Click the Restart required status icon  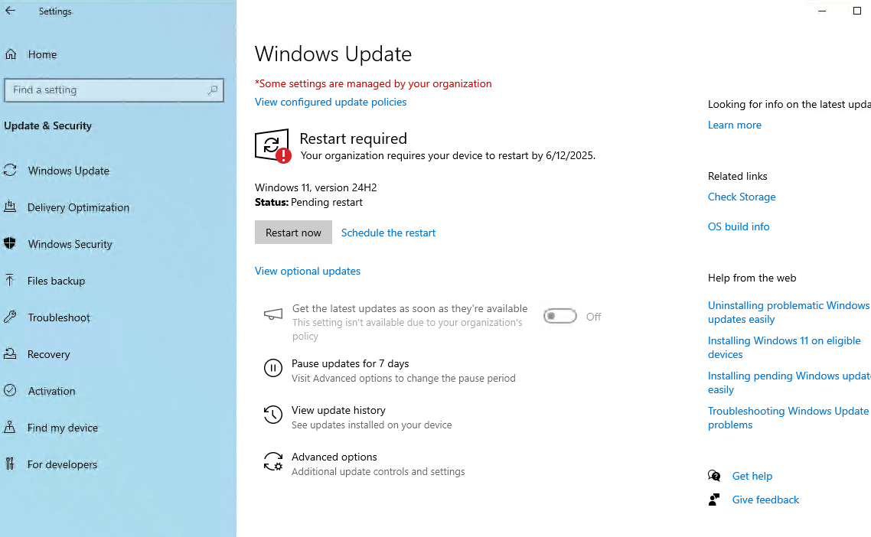pyautogui.click(x=272, y=146)
